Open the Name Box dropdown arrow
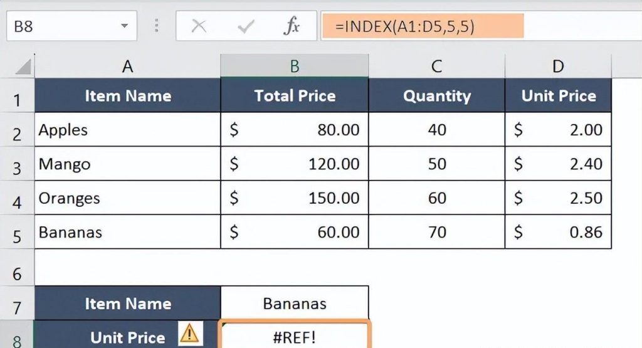Image resolution: width=642 pixels, height=348 pixels. click(124, 27)
